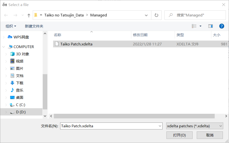Screen dimensions: 229x143
Task: Open the 3D 对象 folder
Action: pos(22,54)
